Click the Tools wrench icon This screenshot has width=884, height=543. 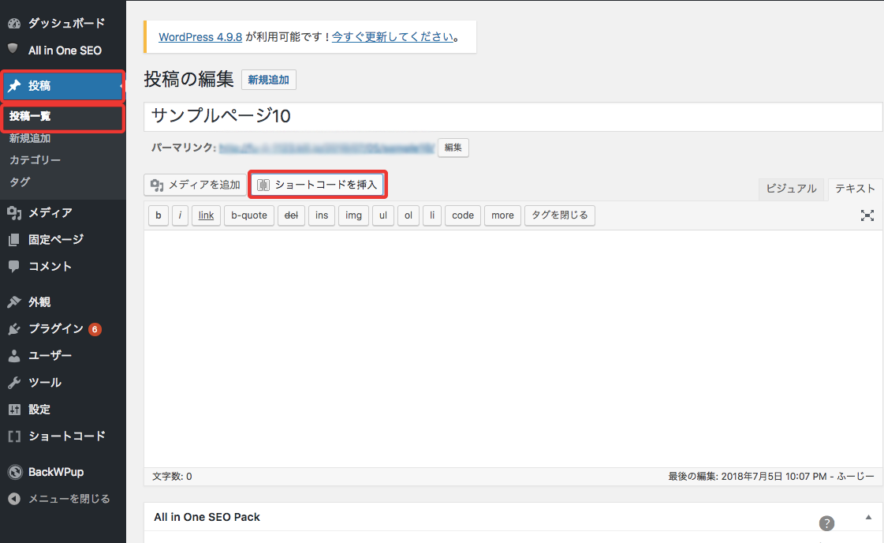pyautogui.click(x=14, y=383)
